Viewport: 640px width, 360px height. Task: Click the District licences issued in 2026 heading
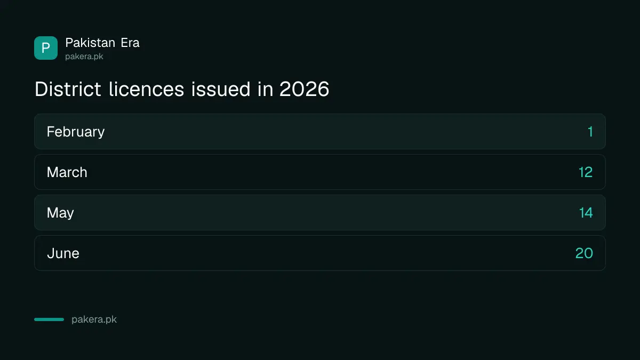click(182, 89)
